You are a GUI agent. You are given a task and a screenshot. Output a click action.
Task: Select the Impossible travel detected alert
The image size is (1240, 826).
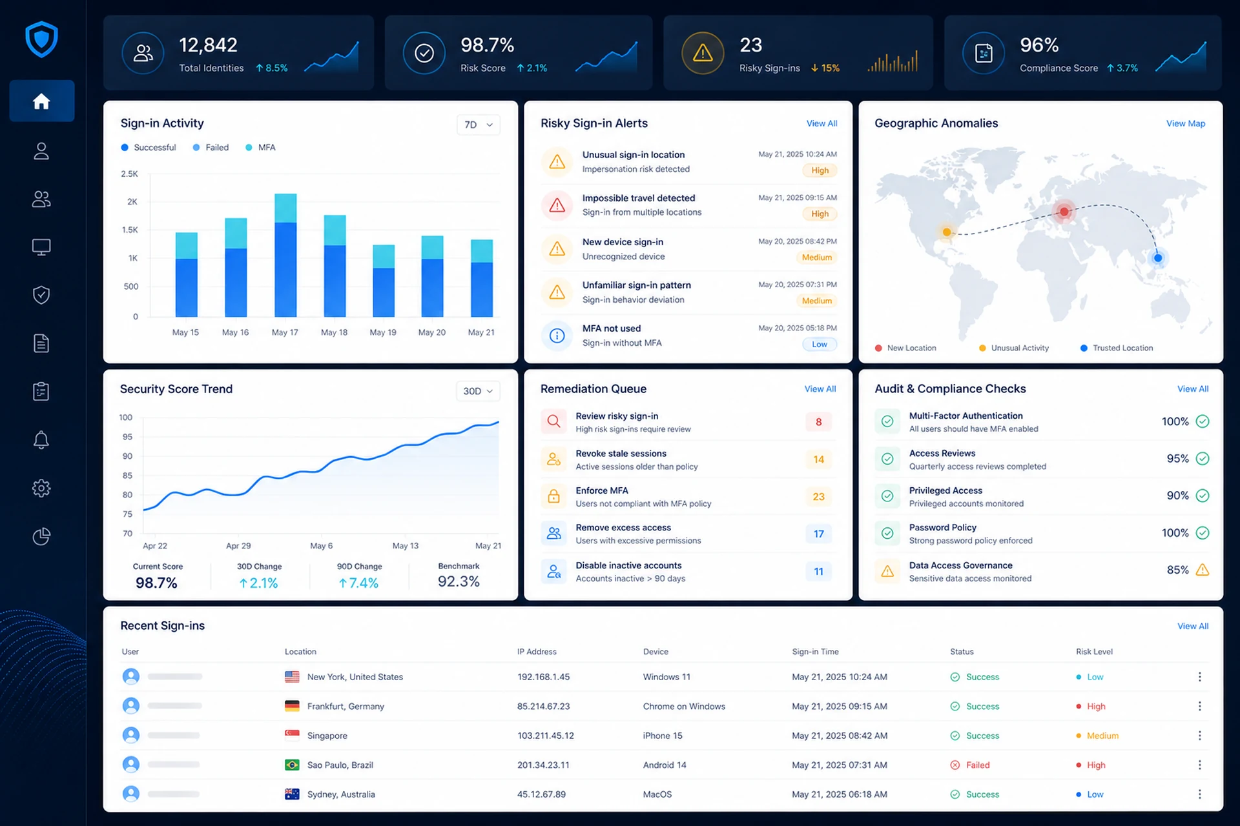688,205
